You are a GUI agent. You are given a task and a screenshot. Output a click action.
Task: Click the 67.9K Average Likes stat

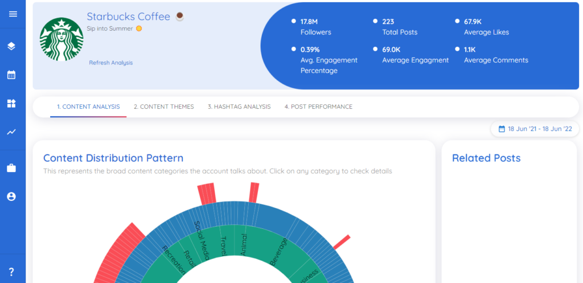(x=486, y=27)
